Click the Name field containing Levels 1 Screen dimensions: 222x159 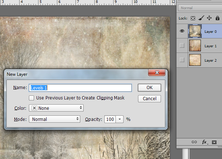(81, 88)
